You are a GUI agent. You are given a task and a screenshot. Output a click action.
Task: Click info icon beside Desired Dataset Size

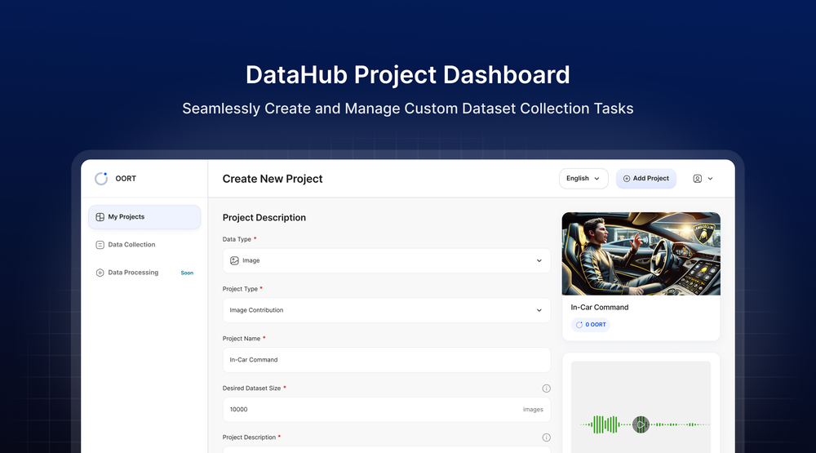click(x=546, y=389)
